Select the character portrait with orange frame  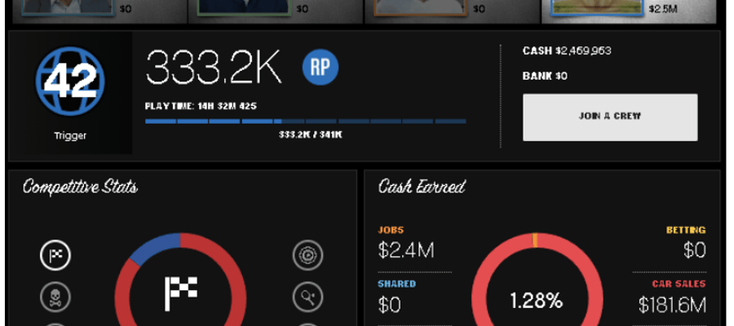click(x=420, y=7)
